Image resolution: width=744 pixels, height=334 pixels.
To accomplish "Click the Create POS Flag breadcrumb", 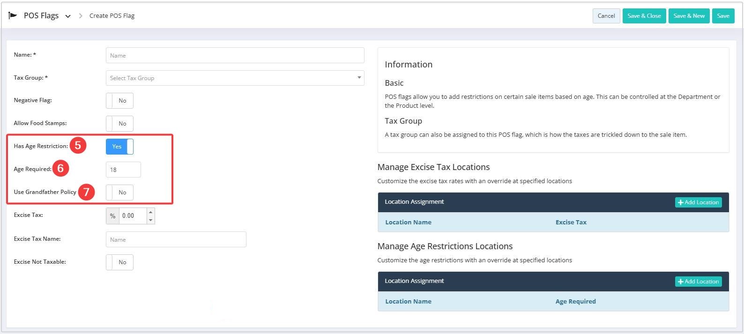I will [x=112, y=16].
